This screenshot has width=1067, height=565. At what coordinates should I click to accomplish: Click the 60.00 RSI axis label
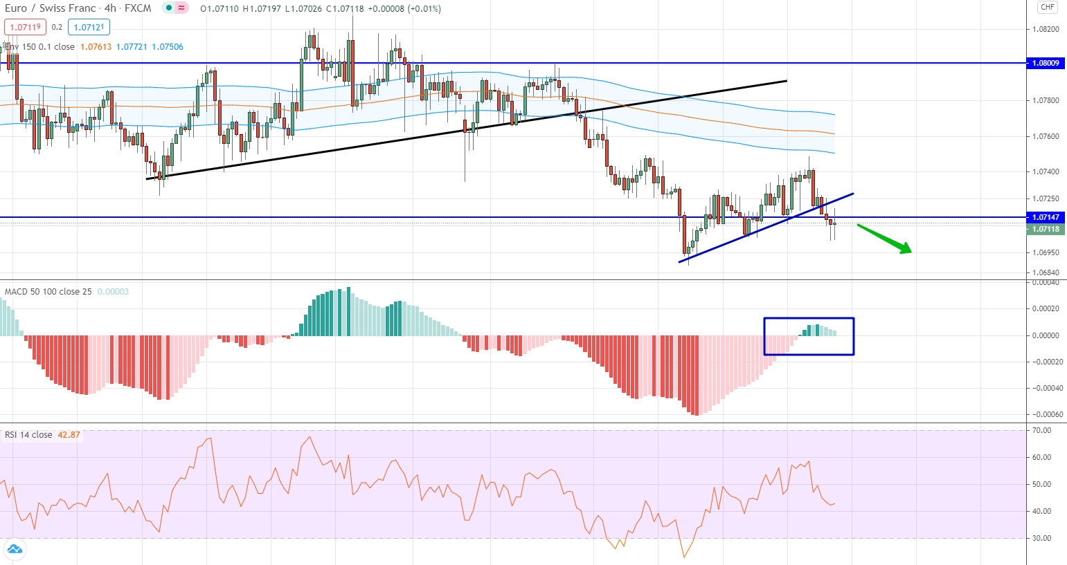point(1041,457)
